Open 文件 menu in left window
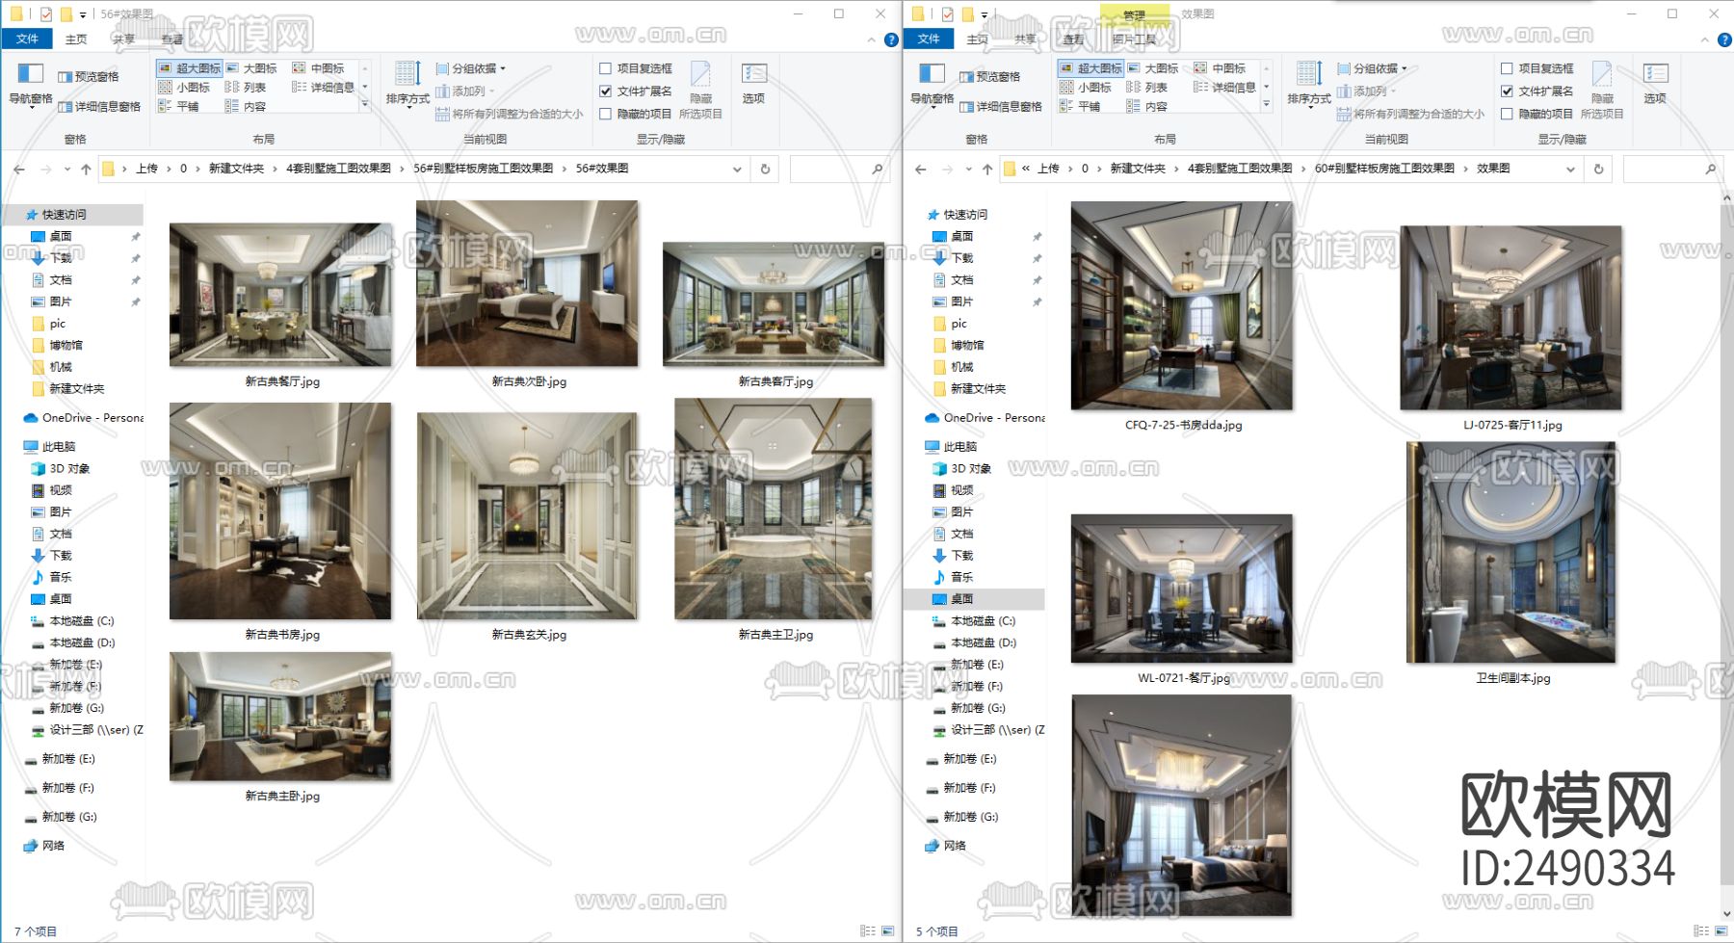1734x943 pixels. tap(27, 39)
